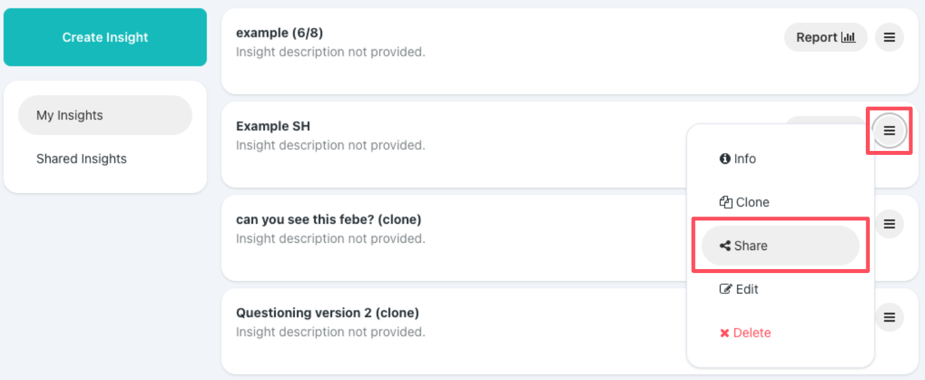
Task: Open the can you see this febe? insight
Action: 329,219
